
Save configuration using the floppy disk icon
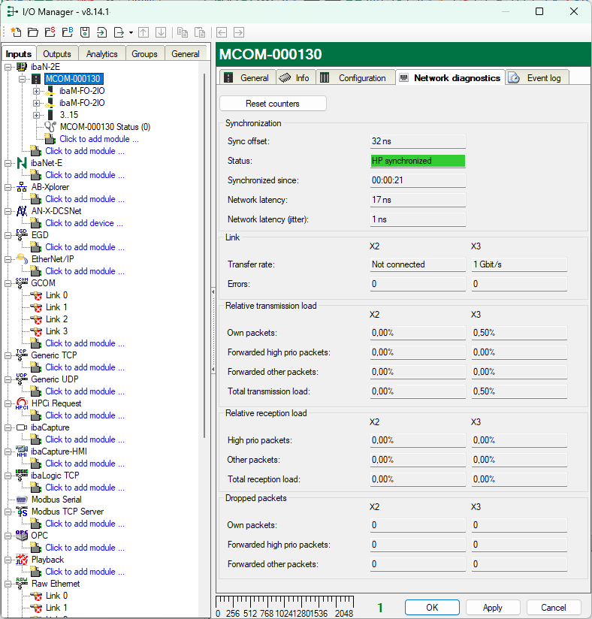[85, 32]
